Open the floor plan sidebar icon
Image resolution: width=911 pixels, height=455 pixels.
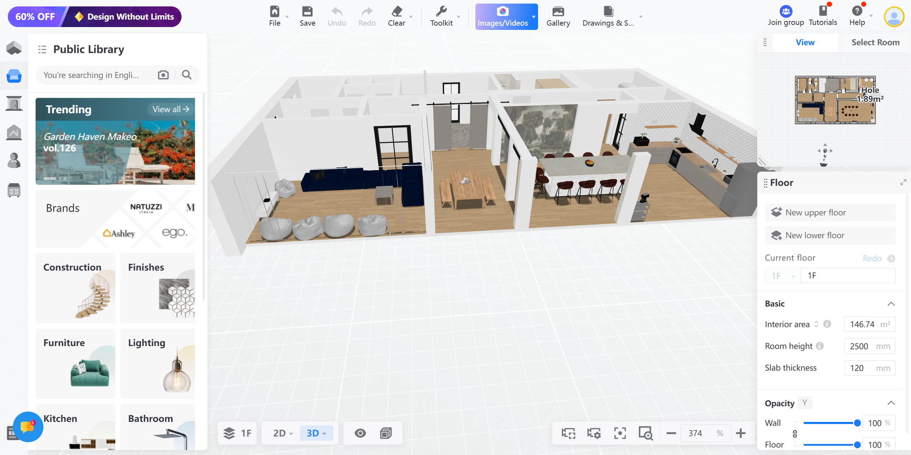tap(14, 48)
